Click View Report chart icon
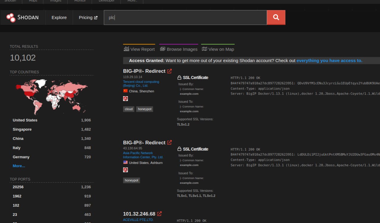 tap(126, 49)
